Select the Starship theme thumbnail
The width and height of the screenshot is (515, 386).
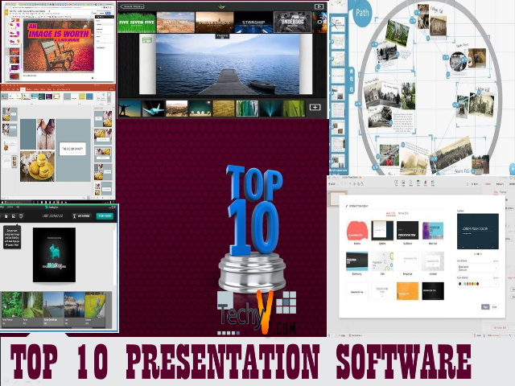(x=252, y=22)
